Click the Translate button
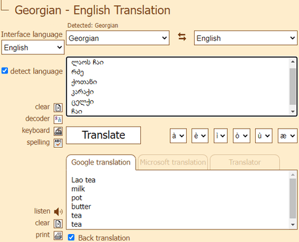 tap(104, 135)
